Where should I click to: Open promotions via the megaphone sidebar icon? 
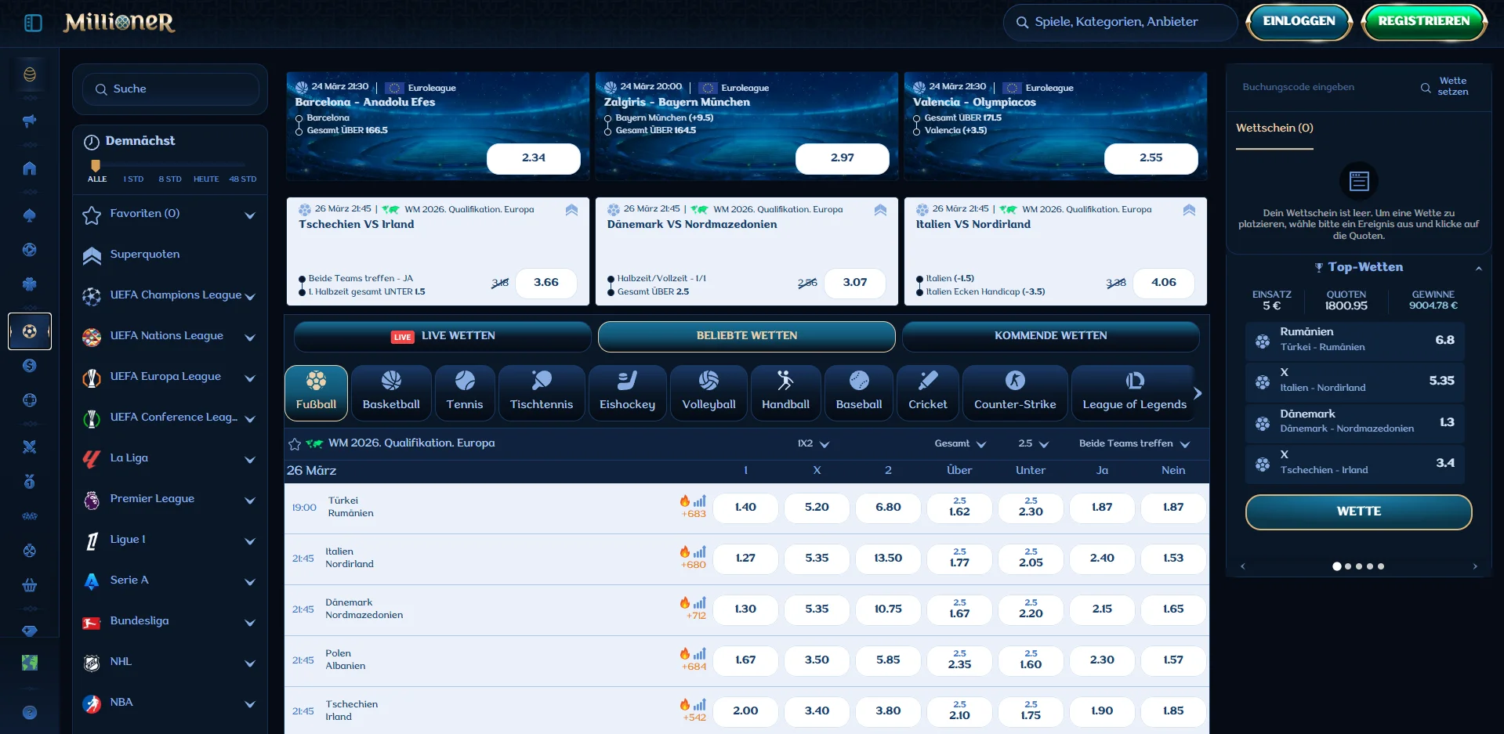click(x=29, y=121)
